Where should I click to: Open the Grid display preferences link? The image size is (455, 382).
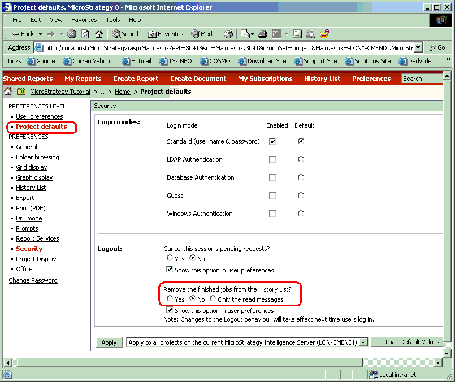coord(32,167)
